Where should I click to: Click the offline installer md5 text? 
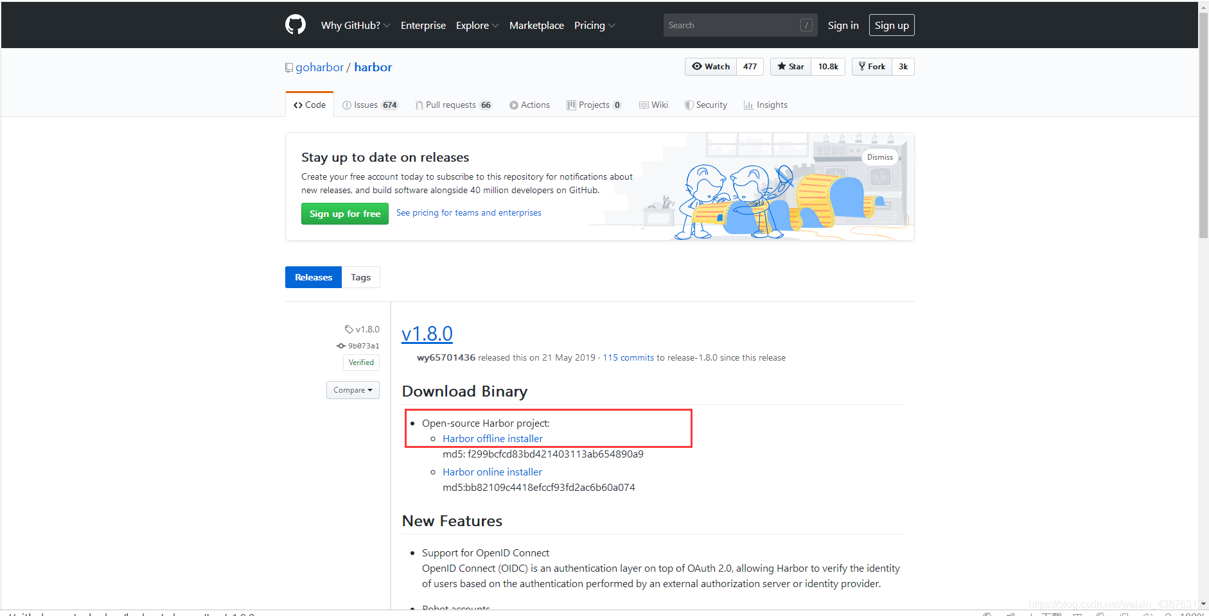coord(543,454)
